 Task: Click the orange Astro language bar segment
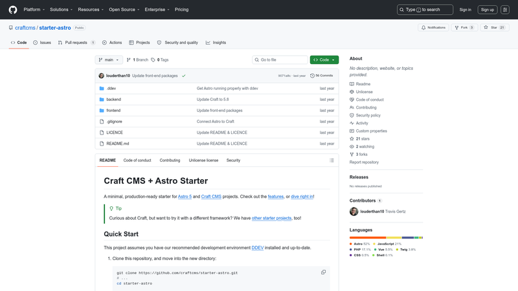point(368,237)
